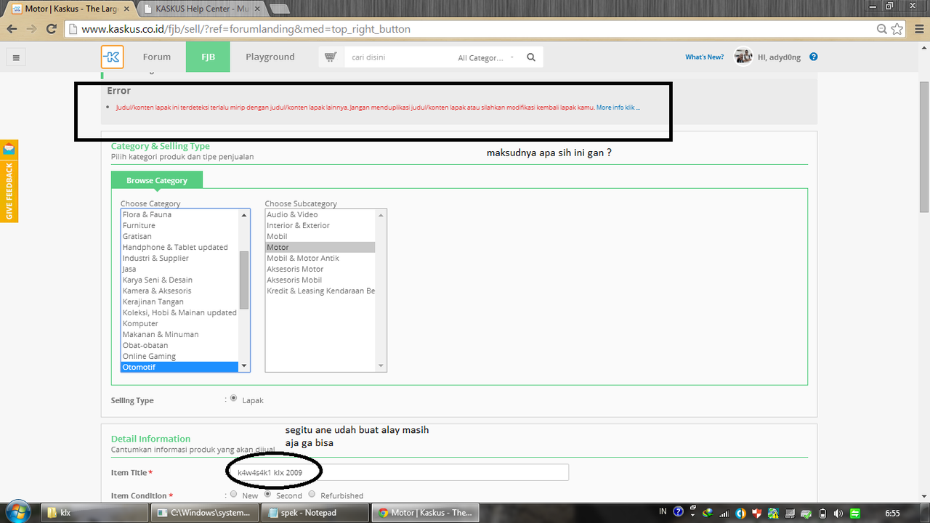
Task: Select the Kamera & Aksesoris category
Action: [x=179, y=291]
